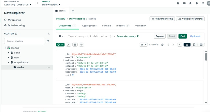Click the ObjectId '699e8b1a08b1d235e72f02b7' value

point(94,54)
